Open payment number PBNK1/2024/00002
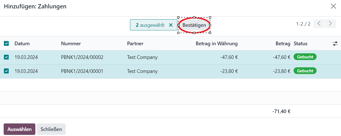This screenshot has width=341, height=136. coord(82,57)
